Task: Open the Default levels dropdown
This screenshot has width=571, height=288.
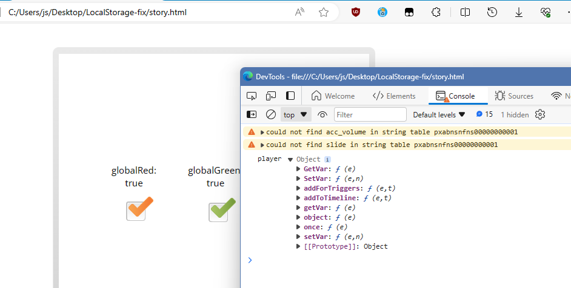Action: [x=439, y=114]
